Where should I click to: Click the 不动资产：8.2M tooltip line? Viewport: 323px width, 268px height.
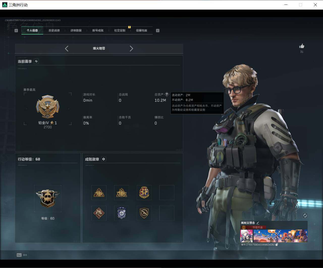coord(182,100)
